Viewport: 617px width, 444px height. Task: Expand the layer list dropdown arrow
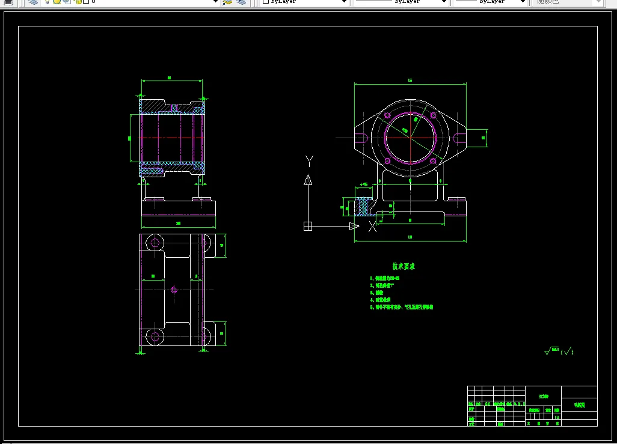click(x=215, y=2)
